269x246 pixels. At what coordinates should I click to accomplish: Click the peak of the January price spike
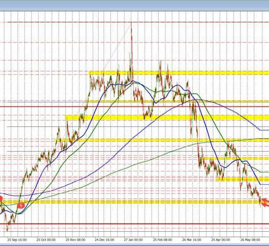click(x=131, y=23)
